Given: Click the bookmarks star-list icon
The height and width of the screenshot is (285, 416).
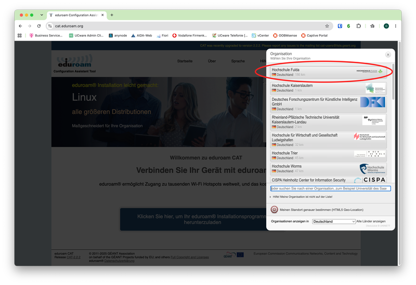Looking at the screenshot, I should [x=372, y=26].
